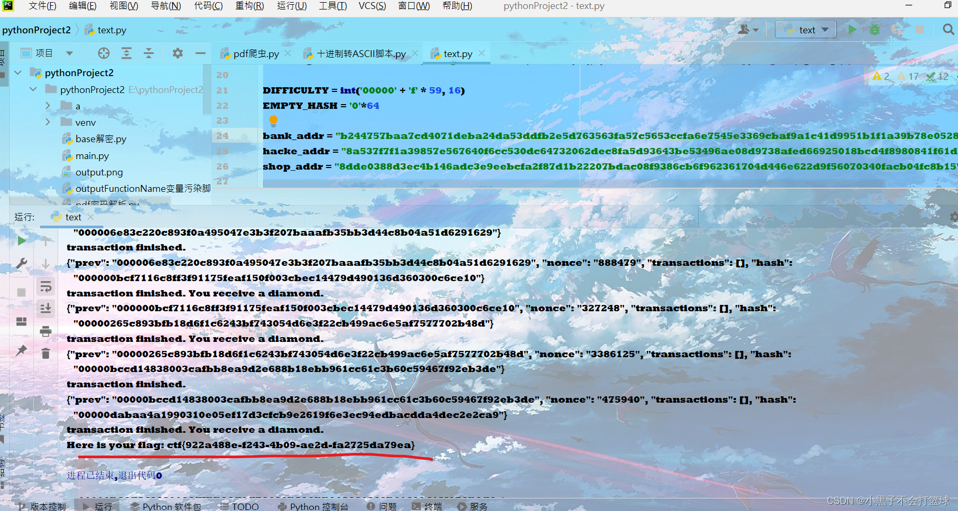Open the 编辑(E) menu
Viewport: 958px width, 511px height.
point(82,6)
